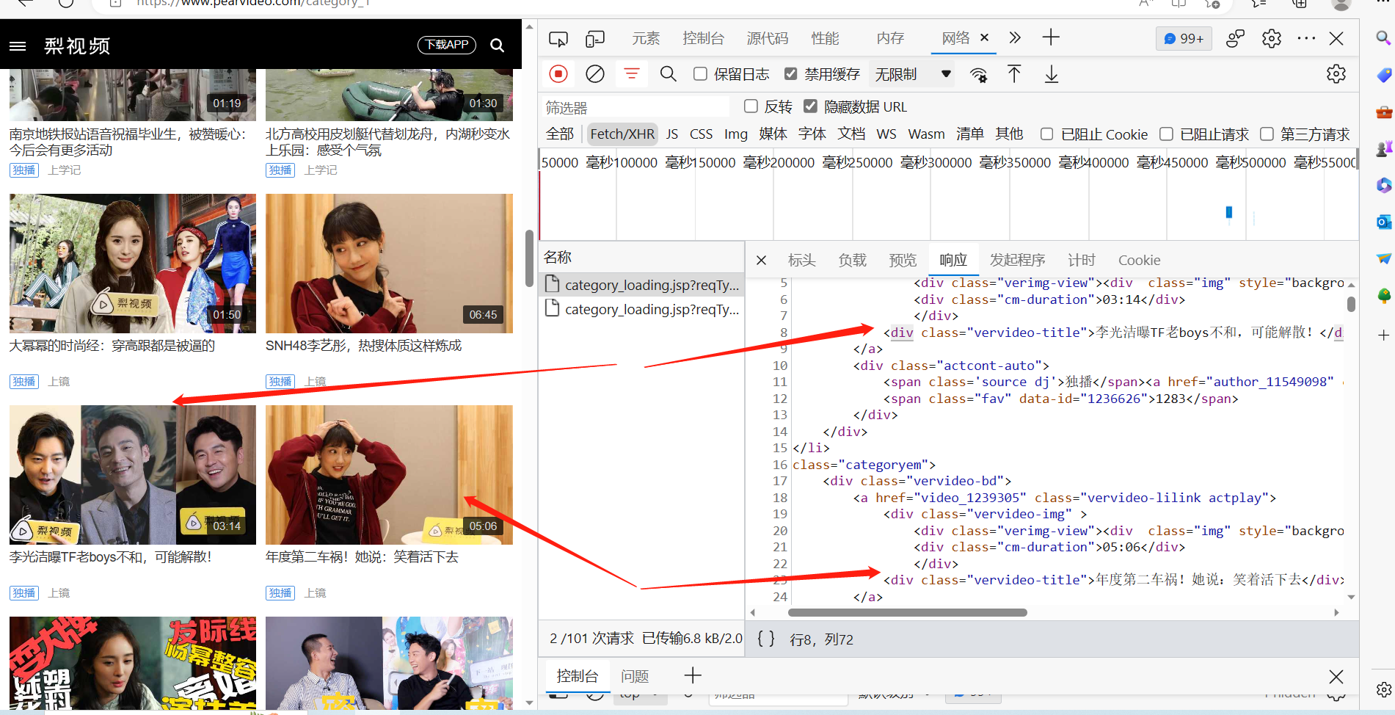
Task: Open the 大幂幂的时尚经 video thumbnail
Action: coord(133,264)
